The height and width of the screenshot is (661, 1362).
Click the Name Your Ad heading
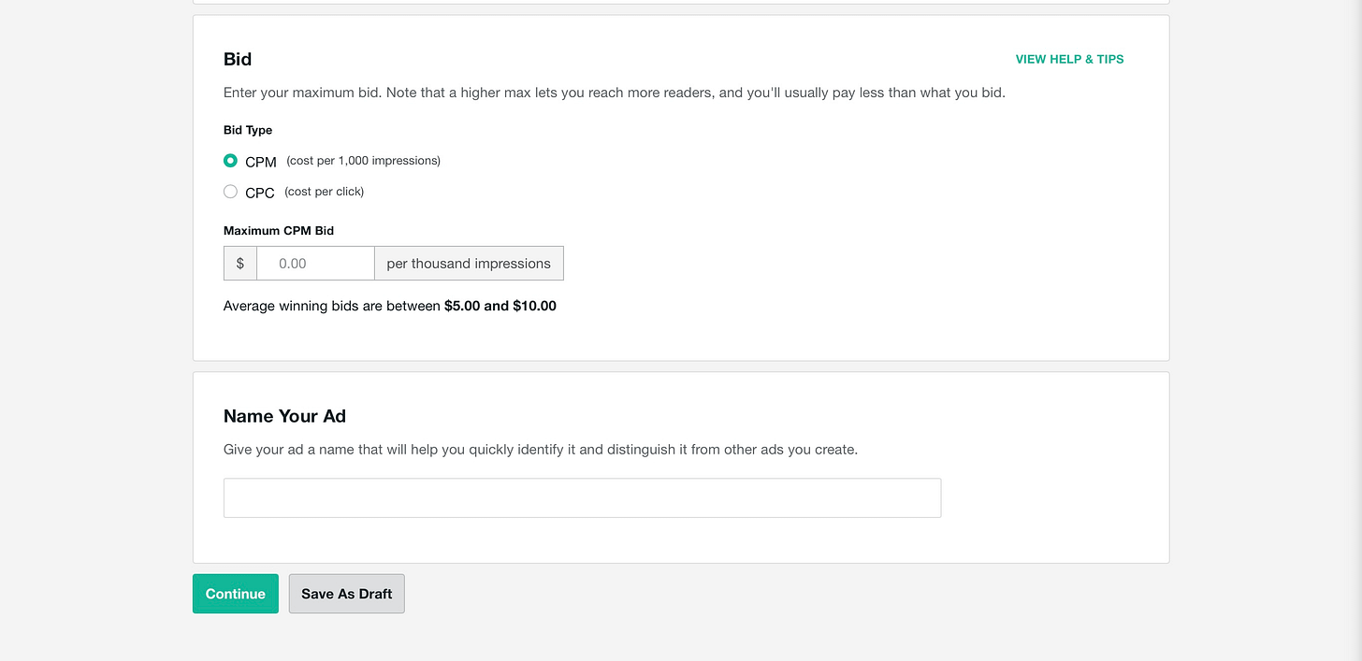(x=285, y=416)
